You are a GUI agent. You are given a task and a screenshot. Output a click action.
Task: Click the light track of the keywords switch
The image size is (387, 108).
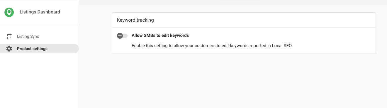pyautogui.click(x=125, y=36)
